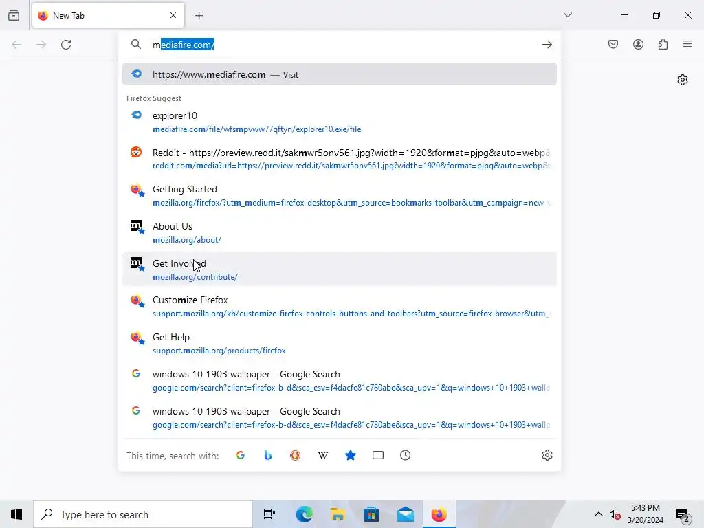Close the New Tab tab
The width and height of the screenshot is (704, 528).
tap(173, 15)
